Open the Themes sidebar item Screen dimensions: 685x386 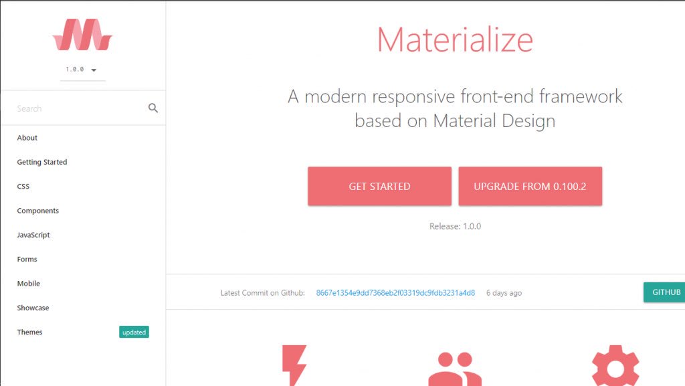coord(29,332)
